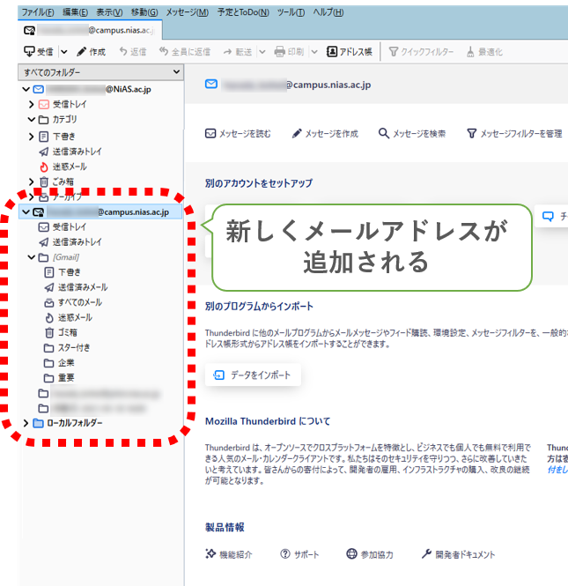568x586 pixels.
Task: Select 下書き under [Gmail]
Action: click(70, 272)
